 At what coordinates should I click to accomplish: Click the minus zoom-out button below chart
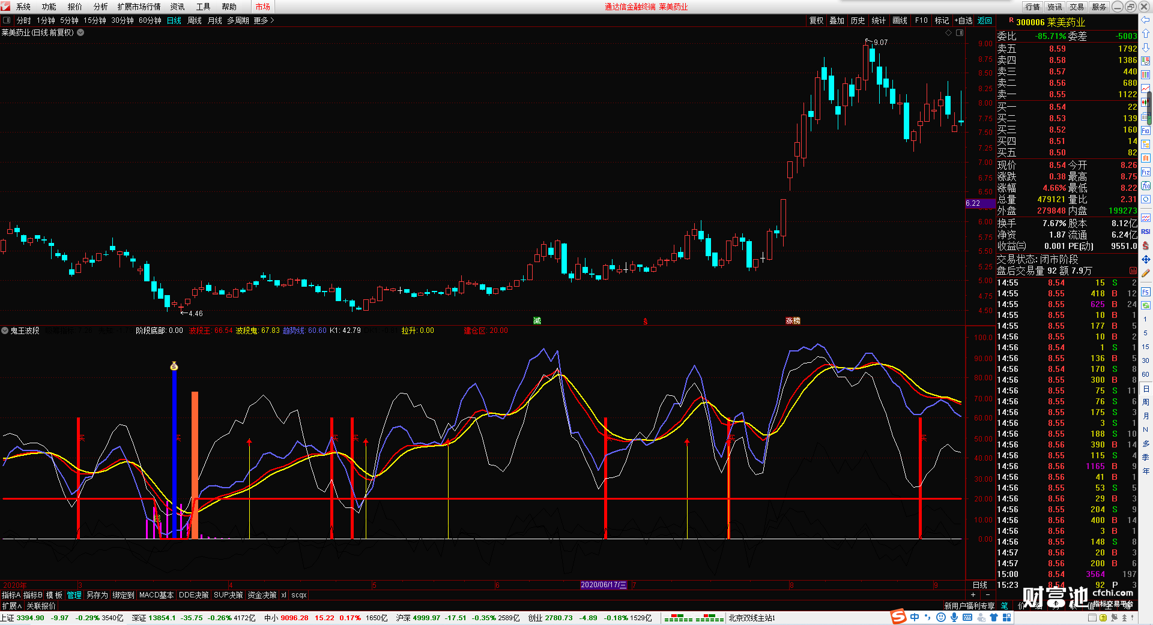pyautogui.click(x=988, y=595)
